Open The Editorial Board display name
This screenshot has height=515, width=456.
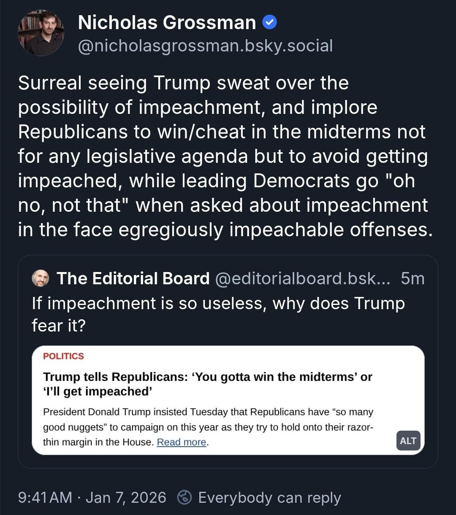[x=133, y=278]
